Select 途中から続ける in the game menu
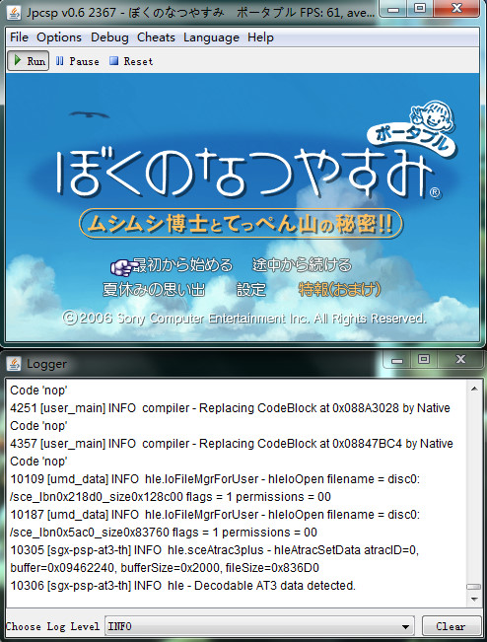The image size is (487, 642). [302, 265]
